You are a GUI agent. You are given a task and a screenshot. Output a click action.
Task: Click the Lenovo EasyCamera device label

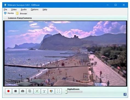click(x=20, y=18)
